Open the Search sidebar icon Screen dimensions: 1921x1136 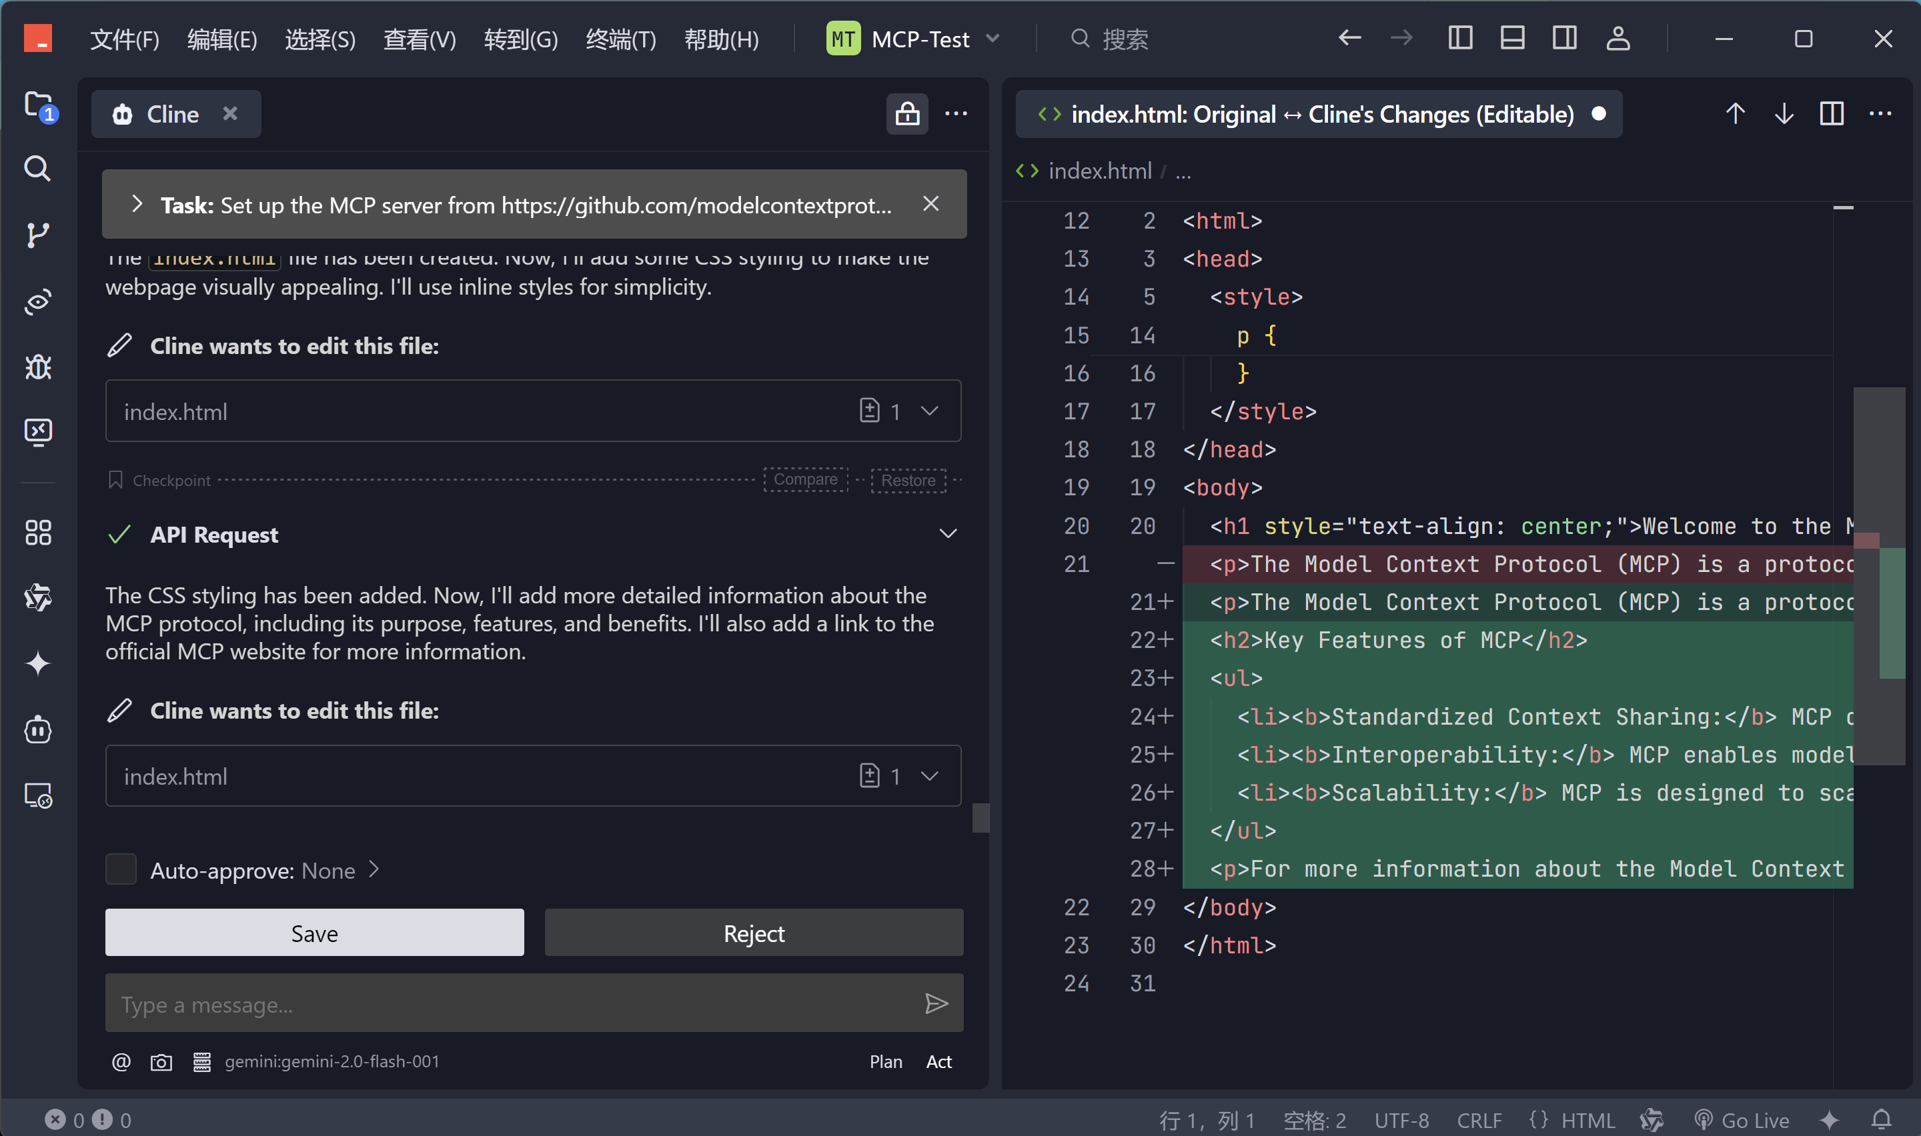click(x=37, y=169)
